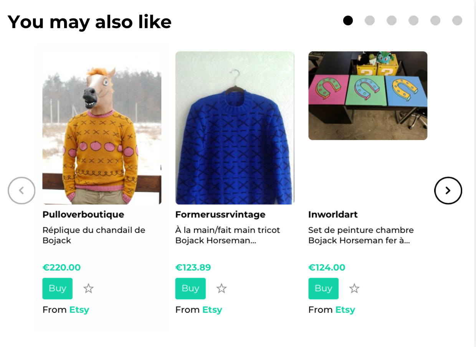Open the horseshoe paintings thumbnail
Image resolution: width=476 pixels, height=347 pixels.
[x=368, y=96]
